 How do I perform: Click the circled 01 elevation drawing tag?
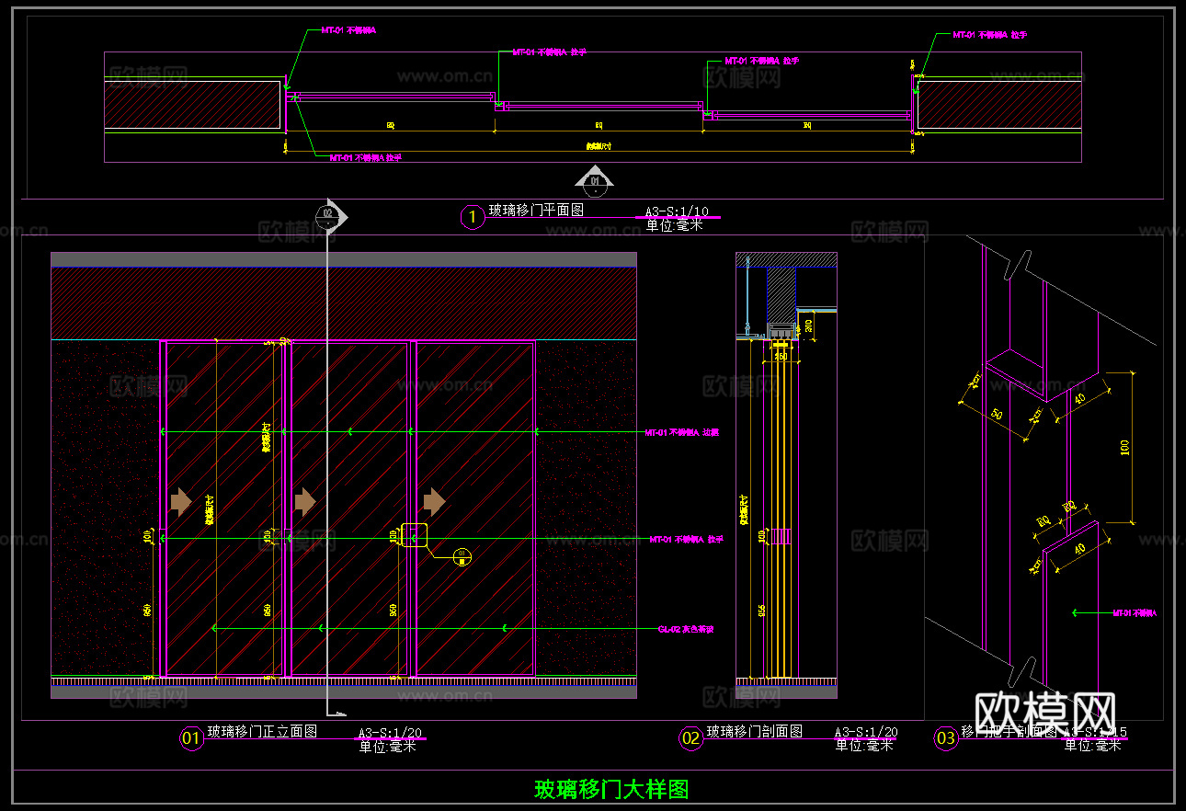tap(191, 737)
